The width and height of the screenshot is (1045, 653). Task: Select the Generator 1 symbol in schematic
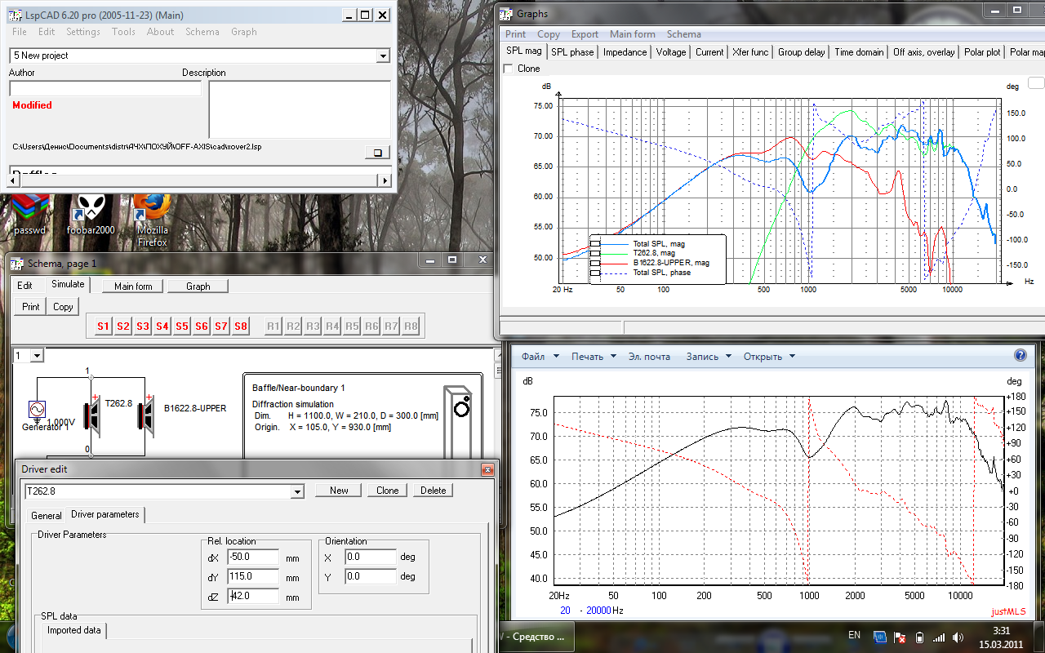(37, 411)
